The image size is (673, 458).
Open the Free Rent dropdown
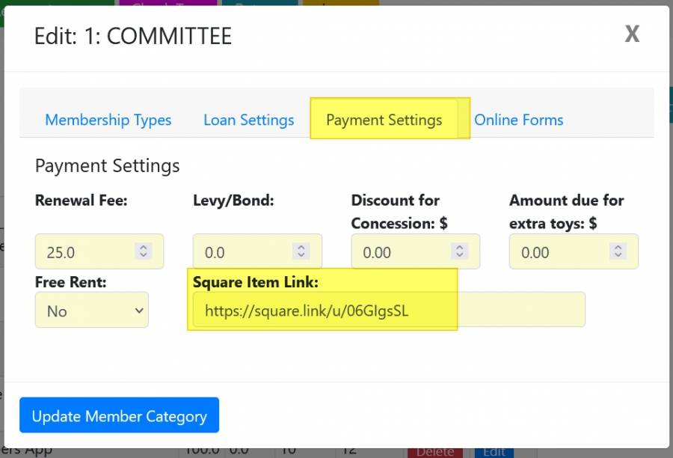pyautogui.click(x=91, y=311)
